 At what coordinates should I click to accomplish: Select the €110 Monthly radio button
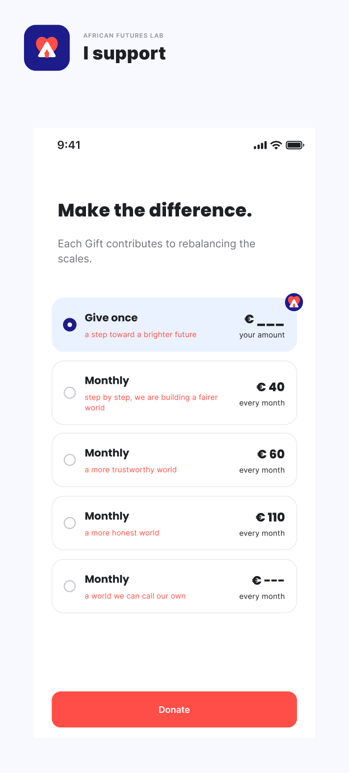[69, 523]
